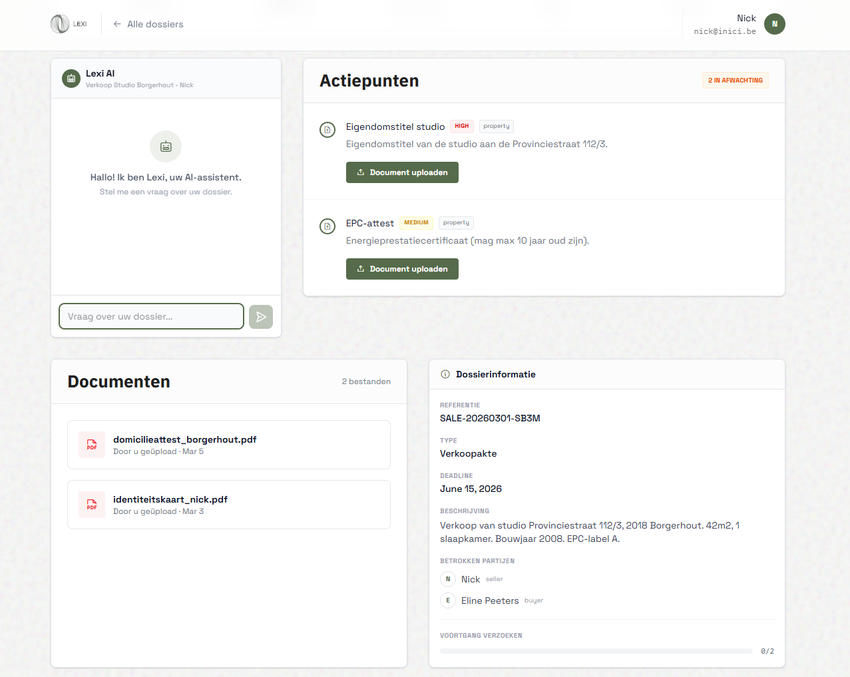
Task: Open domicilieattest_borgerhout.pdf PDF icon
Action: (92, 445)
